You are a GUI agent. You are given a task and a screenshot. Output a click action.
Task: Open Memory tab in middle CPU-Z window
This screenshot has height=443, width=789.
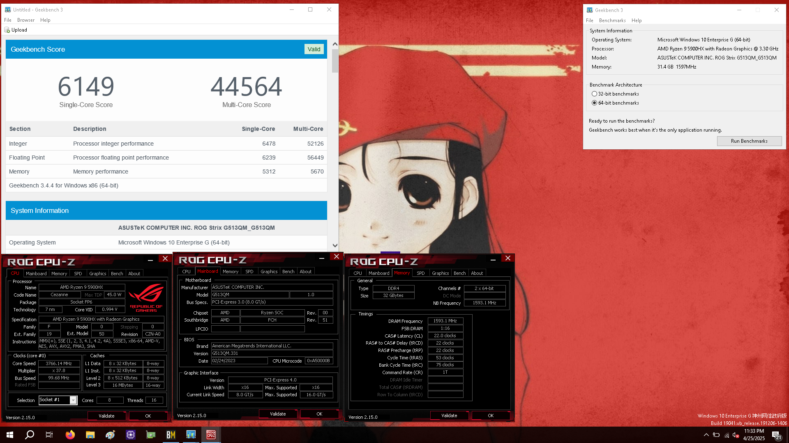click(x=231, y=272)
